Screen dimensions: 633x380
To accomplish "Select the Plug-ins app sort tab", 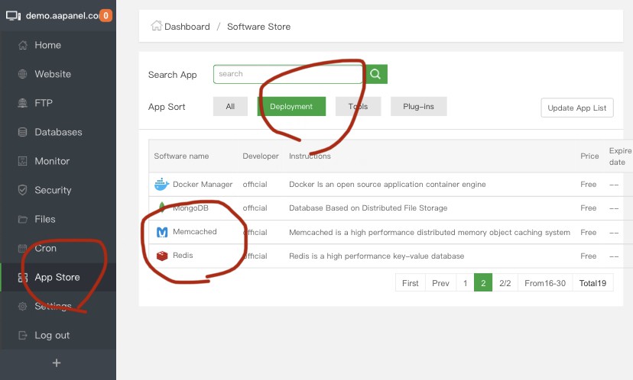I will point(418,106).
